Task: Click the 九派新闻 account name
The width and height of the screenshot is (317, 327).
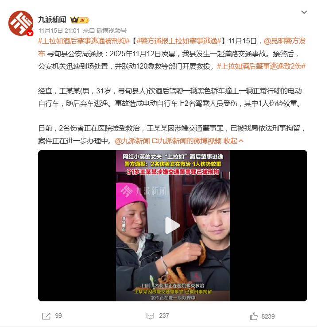Action: [x=52, y=20]
